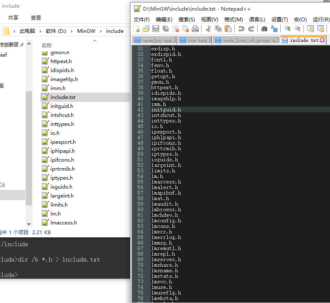Select io.h in Explorer file list

(55, 133)
